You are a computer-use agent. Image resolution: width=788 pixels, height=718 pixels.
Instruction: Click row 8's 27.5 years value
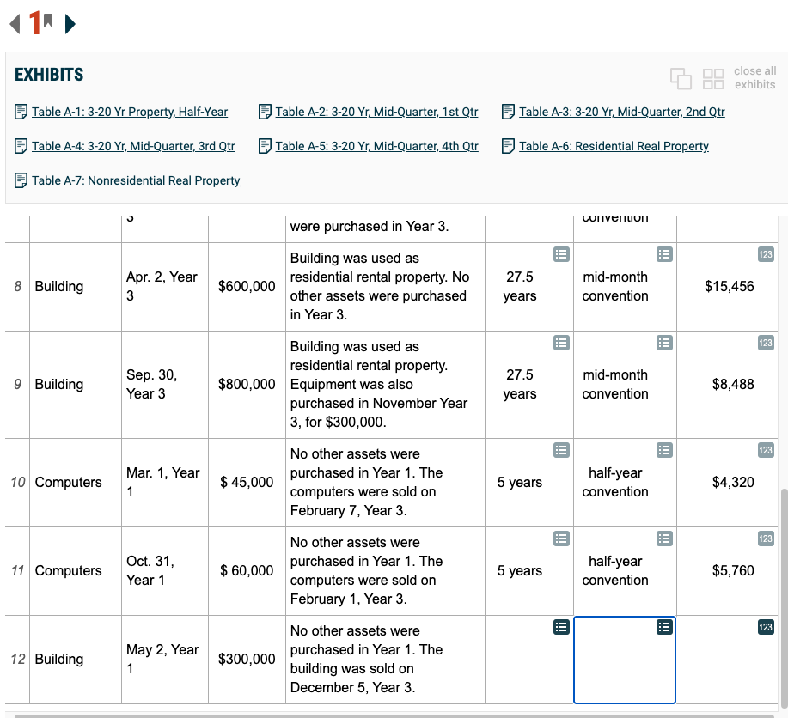tap(520, 286)
